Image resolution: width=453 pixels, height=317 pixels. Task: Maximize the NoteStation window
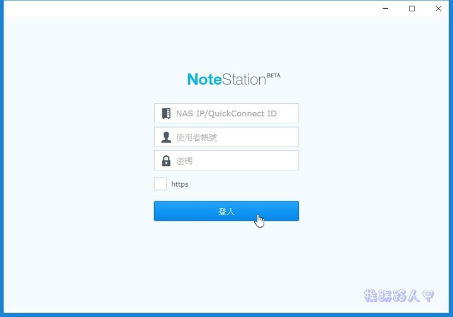click(x=411, y=9)
